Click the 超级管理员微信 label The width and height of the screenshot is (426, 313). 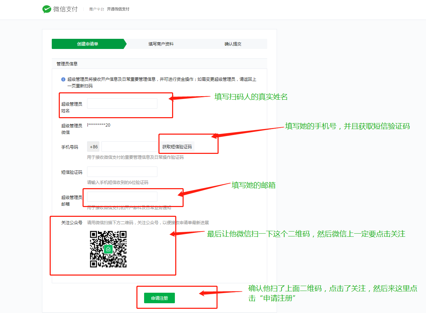(72, 129)
